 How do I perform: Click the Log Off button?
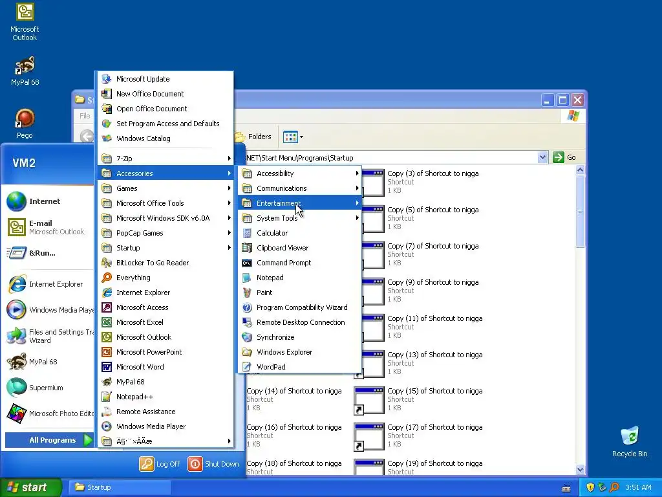pyautogui.click(x=160, y=463)
